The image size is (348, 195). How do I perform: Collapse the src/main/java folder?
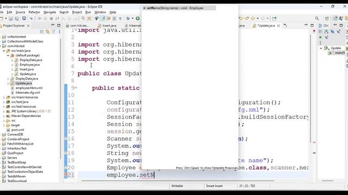pos(4,50)
